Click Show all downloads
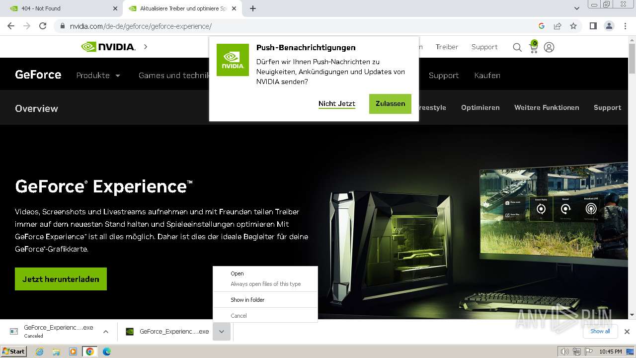 point(600,331)
